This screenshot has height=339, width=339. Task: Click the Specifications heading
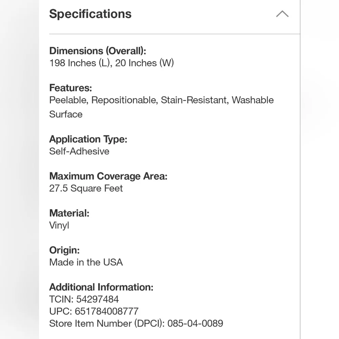click(x=90, y=14)
